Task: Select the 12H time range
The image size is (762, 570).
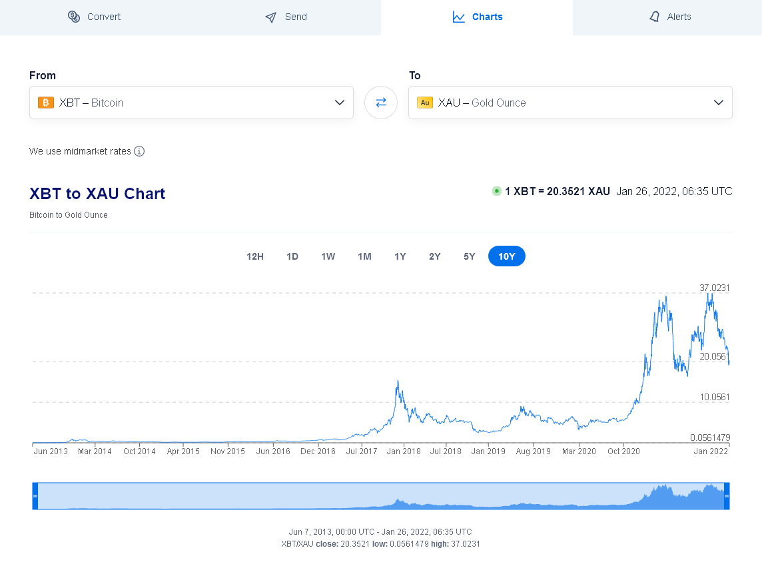Action: (255, 256)
